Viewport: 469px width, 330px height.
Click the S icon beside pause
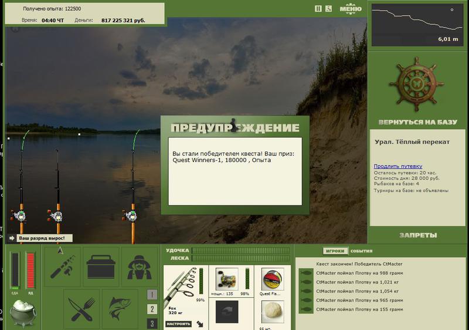(328, 9)
